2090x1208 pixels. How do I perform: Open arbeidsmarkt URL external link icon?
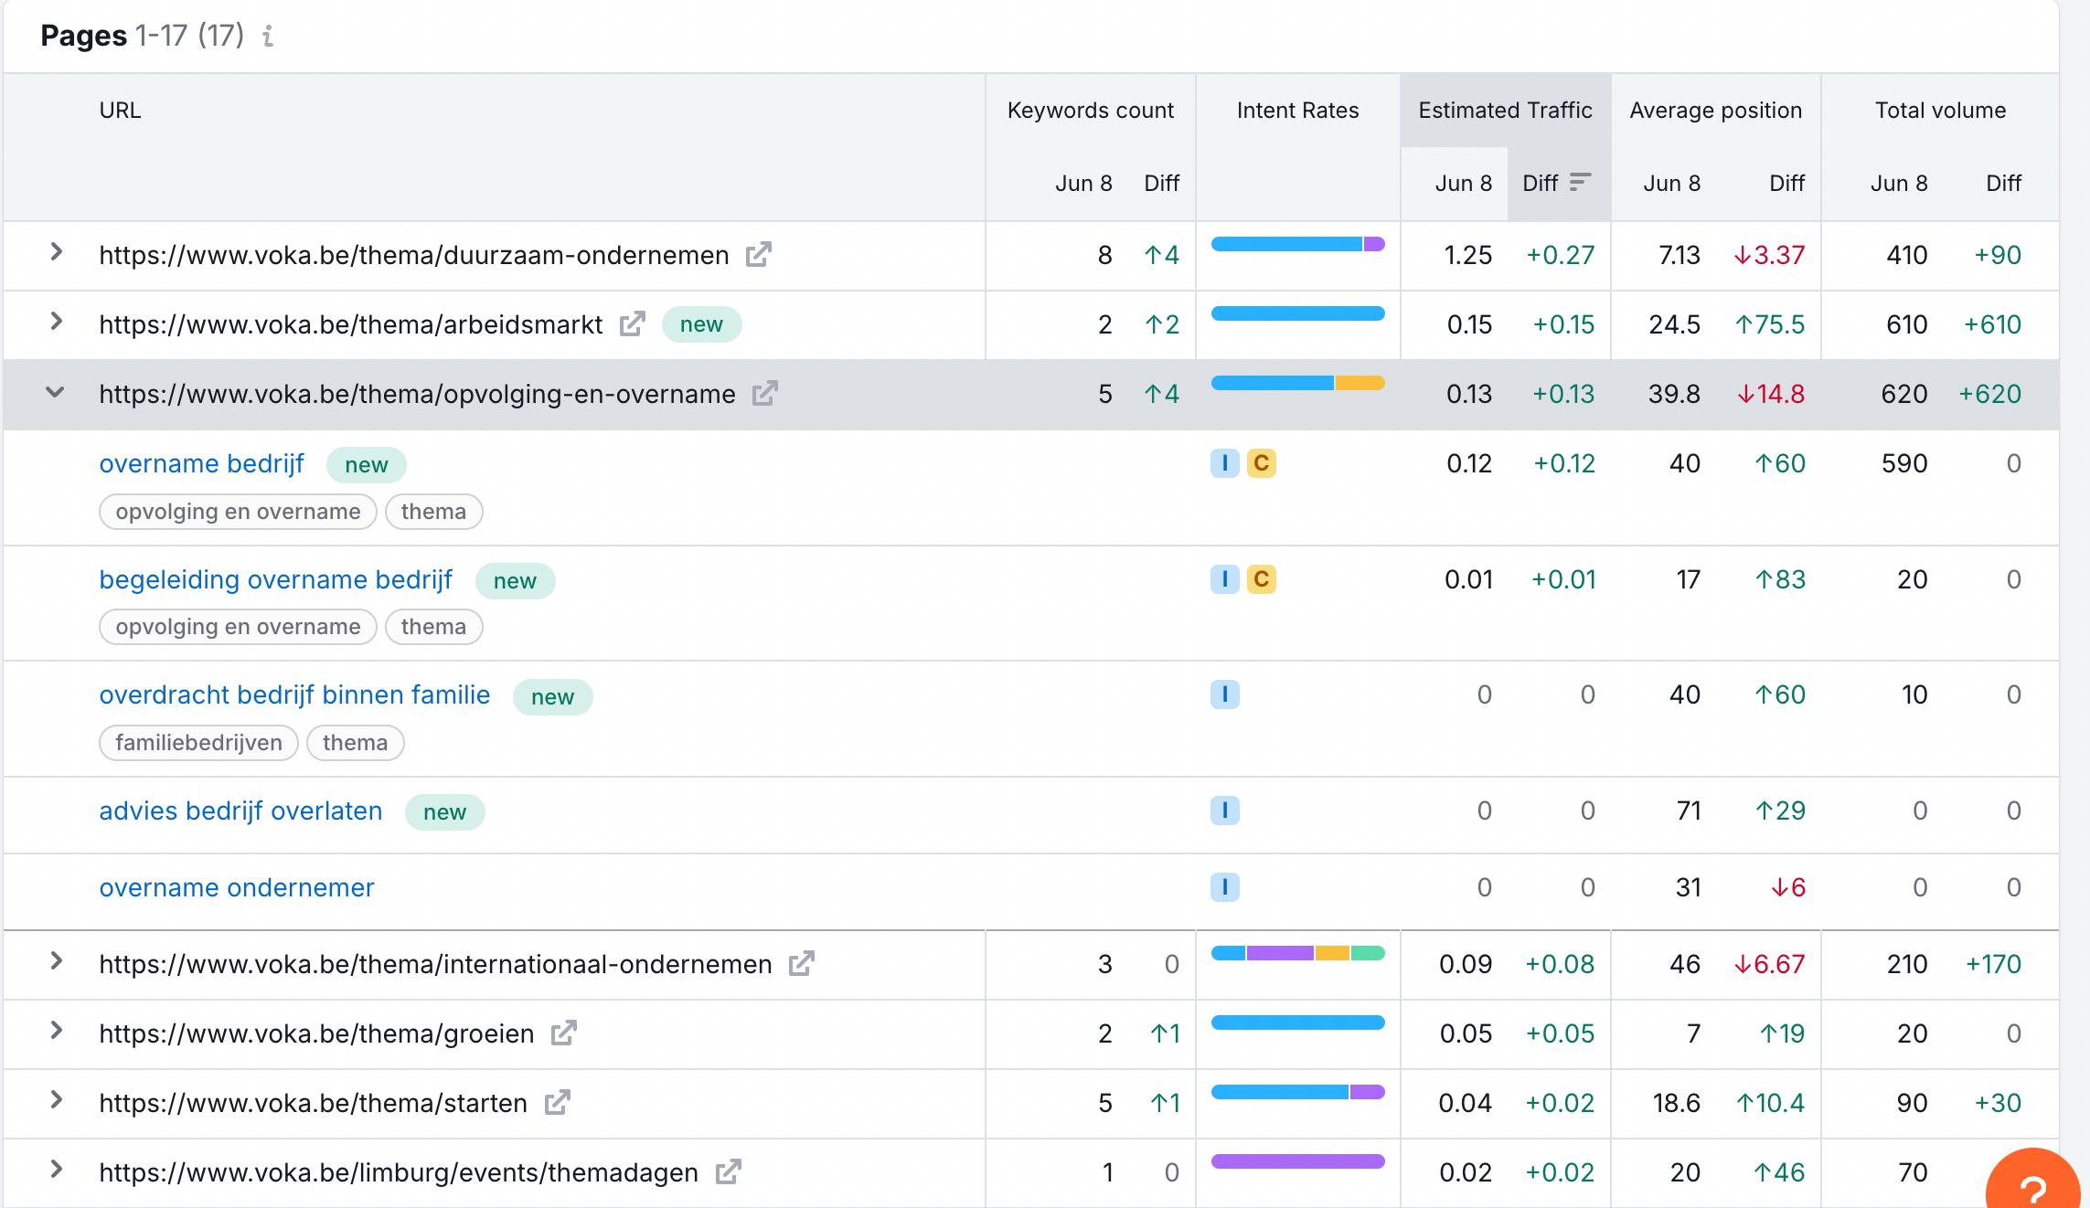(x=632, y=324)
